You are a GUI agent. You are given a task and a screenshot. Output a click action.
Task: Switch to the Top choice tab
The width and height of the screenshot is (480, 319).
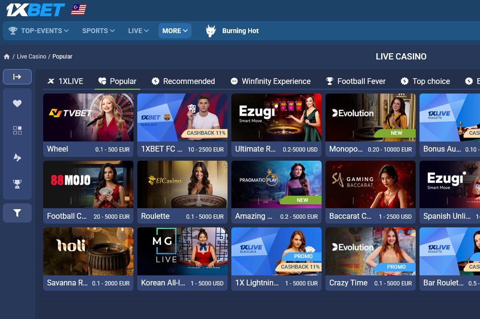click(x=425, y=82)
